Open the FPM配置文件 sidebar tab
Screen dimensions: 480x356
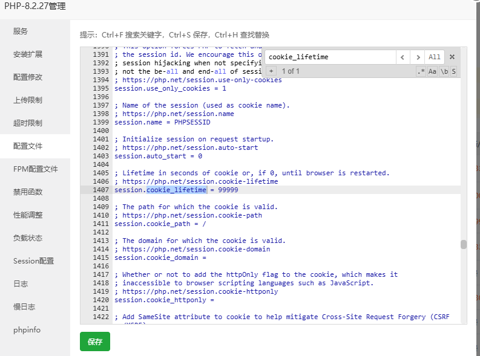pyautogui.click(x=35, y=169)
